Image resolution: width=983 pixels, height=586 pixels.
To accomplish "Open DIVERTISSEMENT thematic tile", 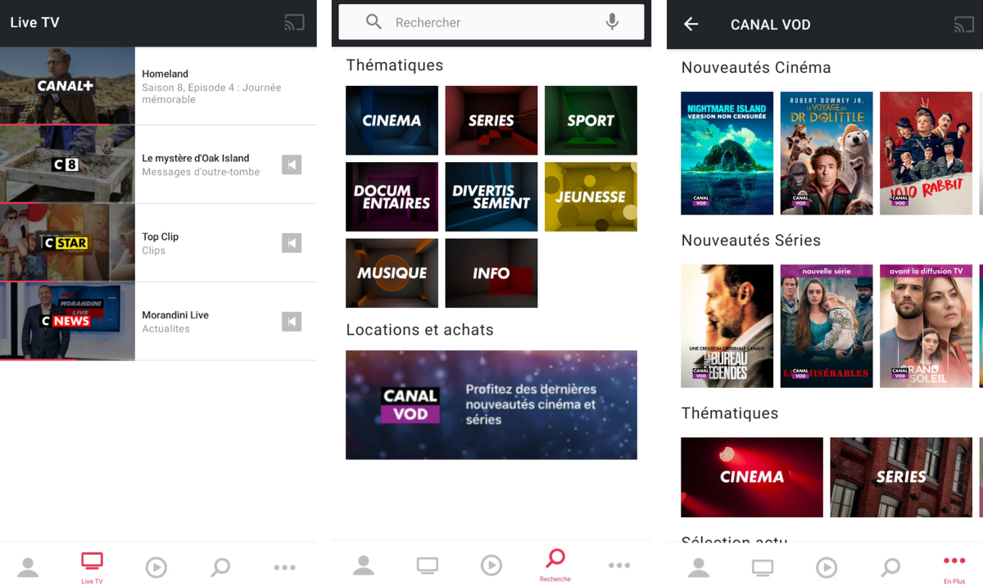I will (491, 196).
